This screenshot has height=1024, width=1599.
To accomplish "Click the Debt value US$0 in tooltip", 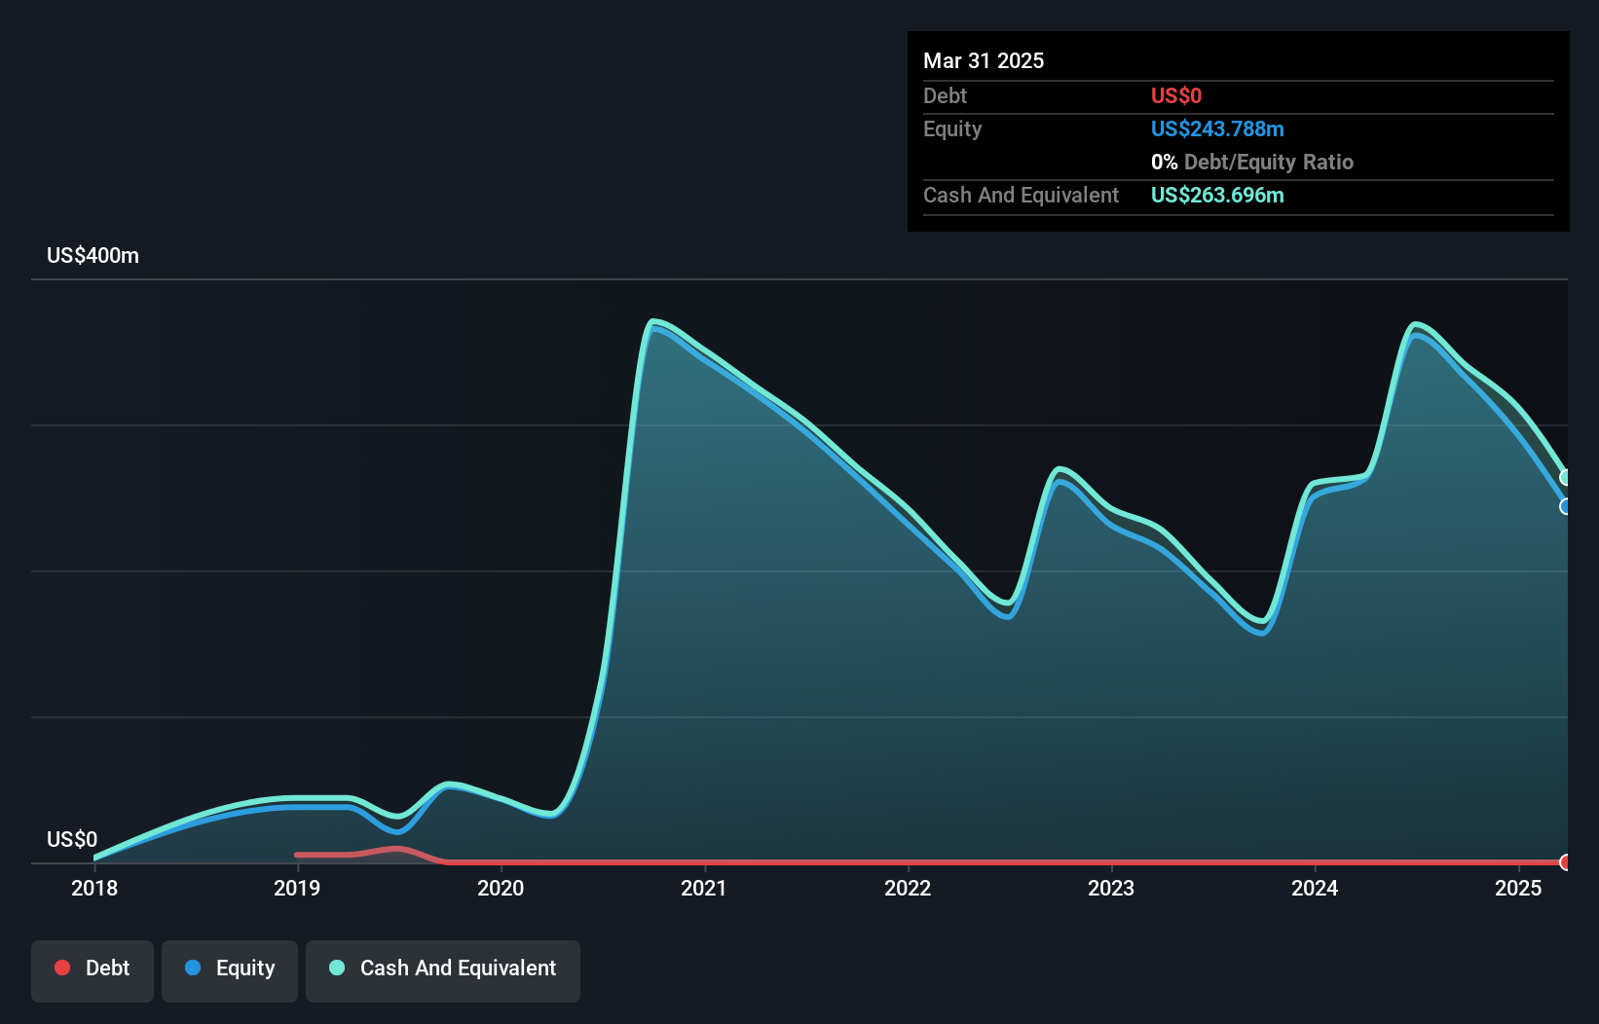I will coord(1176,96).
